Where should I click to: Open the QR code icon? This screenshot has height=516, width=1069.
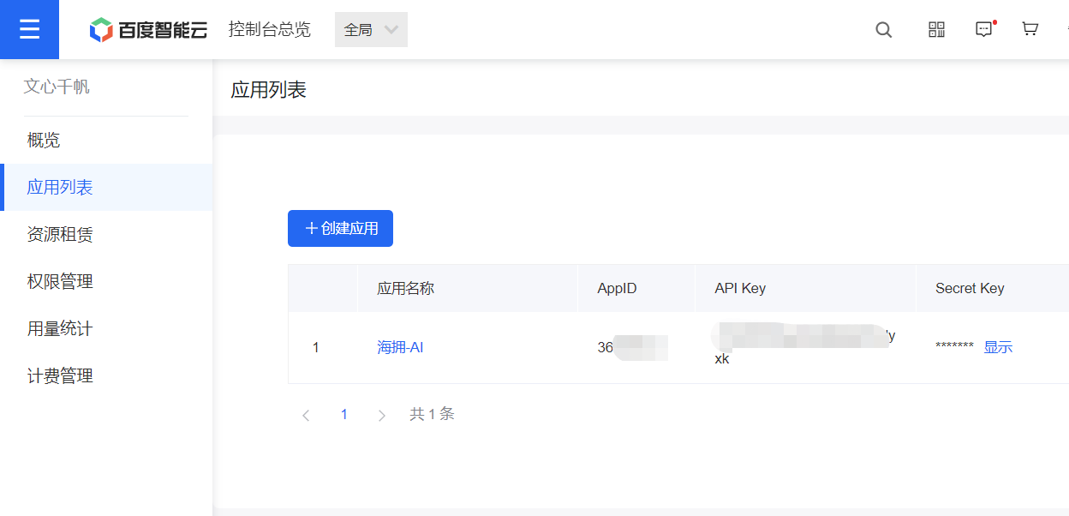936,30
